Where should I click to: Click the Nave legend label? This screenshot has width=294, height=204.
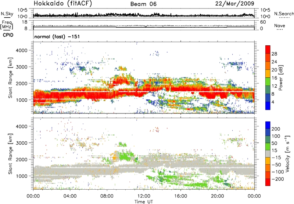280,25
